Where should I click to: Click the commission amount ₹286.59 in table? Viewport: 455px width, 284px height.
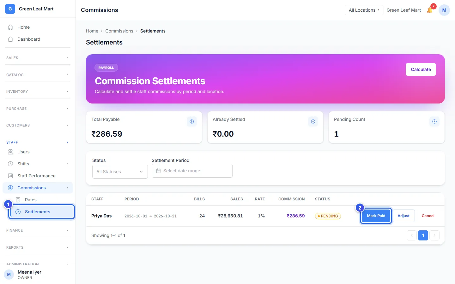296,216
